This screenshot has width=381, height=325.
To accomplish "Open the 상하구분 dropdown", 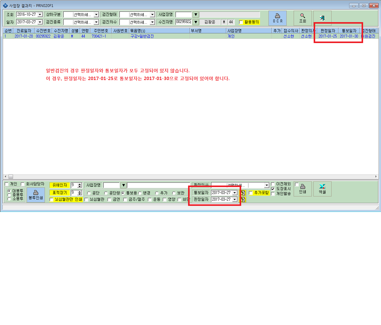I will tap(96, 15).
